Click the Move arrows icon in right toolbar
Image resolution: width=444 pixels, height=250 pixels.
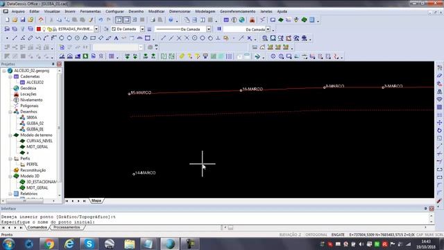click(439, 122)
